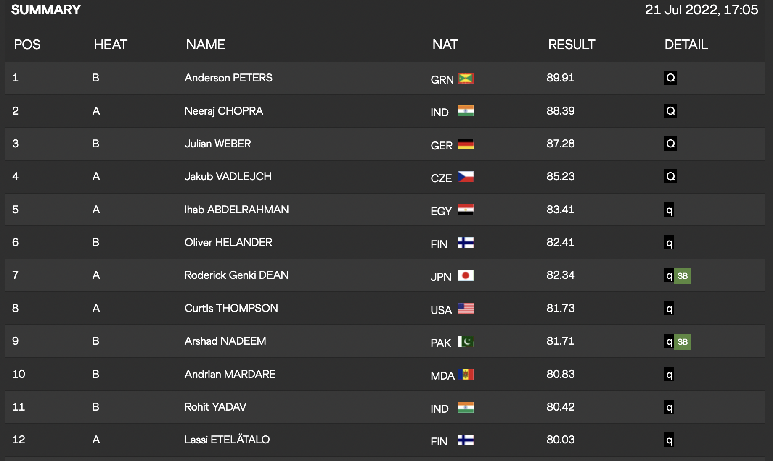Click the SB badge for Arshad Nadeem
The height and width of the screenshot is (461, 773).
pos(683,342)
